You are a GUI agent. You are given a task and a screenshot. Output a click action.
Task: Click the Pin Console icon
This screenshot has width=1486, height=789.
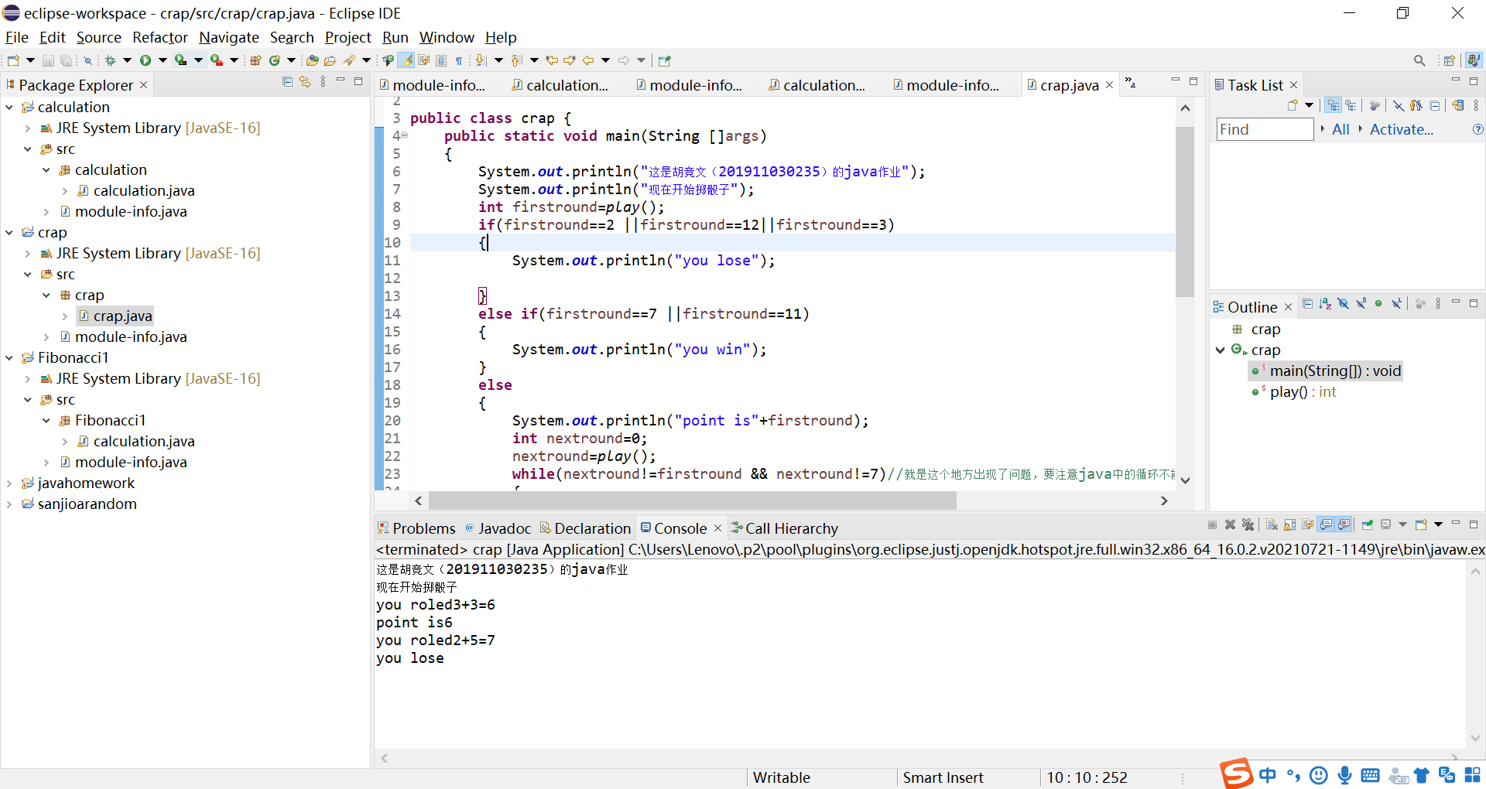point(1368,524)
